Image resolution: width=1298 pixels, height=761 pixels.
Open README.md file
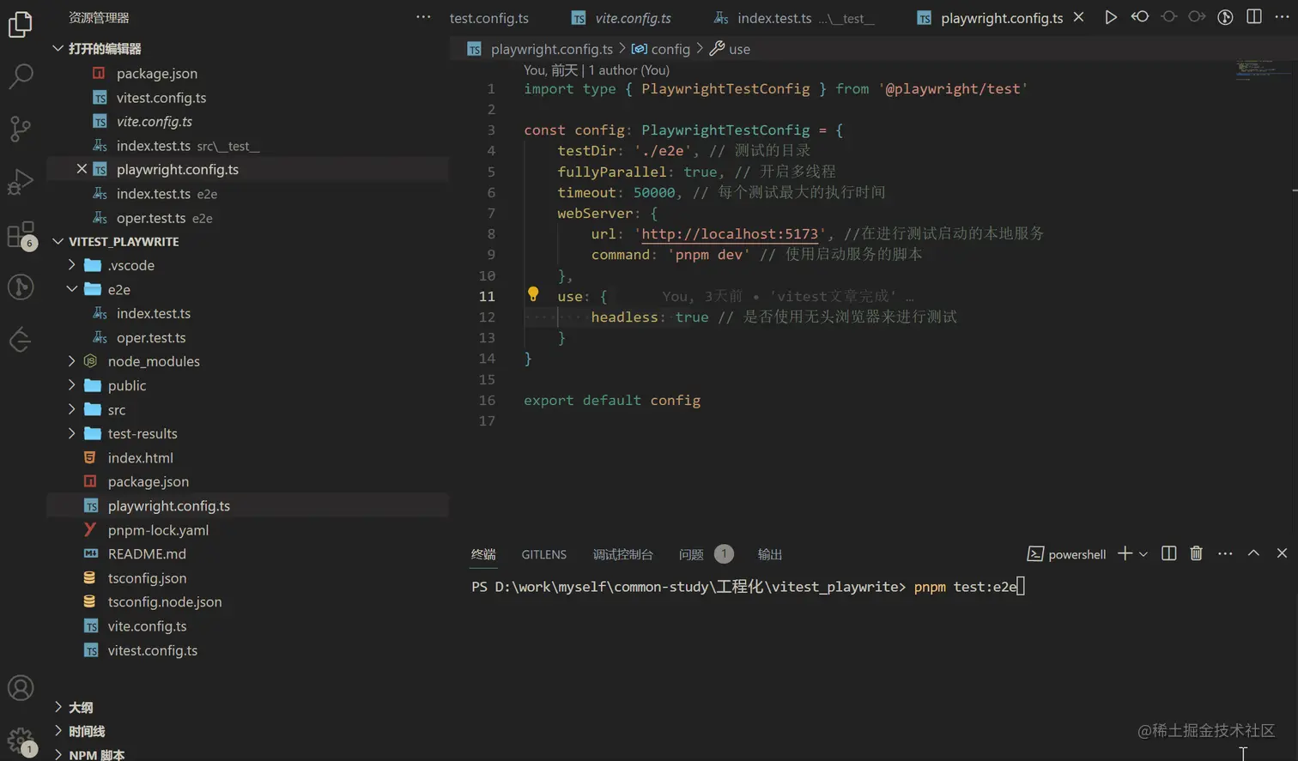coord(147,553)
